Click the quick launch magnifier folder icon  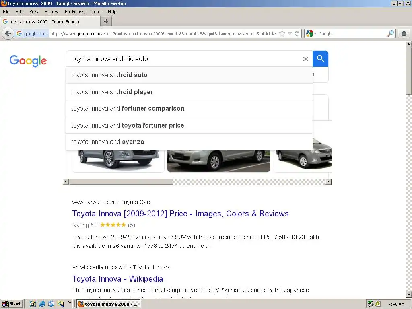click(60, 304)
